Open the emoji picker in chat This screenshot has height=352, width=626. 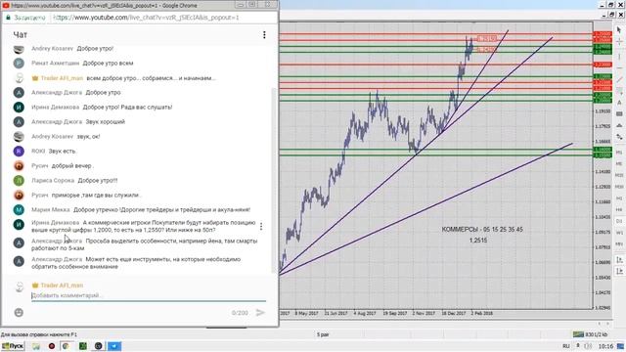coord(19,313)
